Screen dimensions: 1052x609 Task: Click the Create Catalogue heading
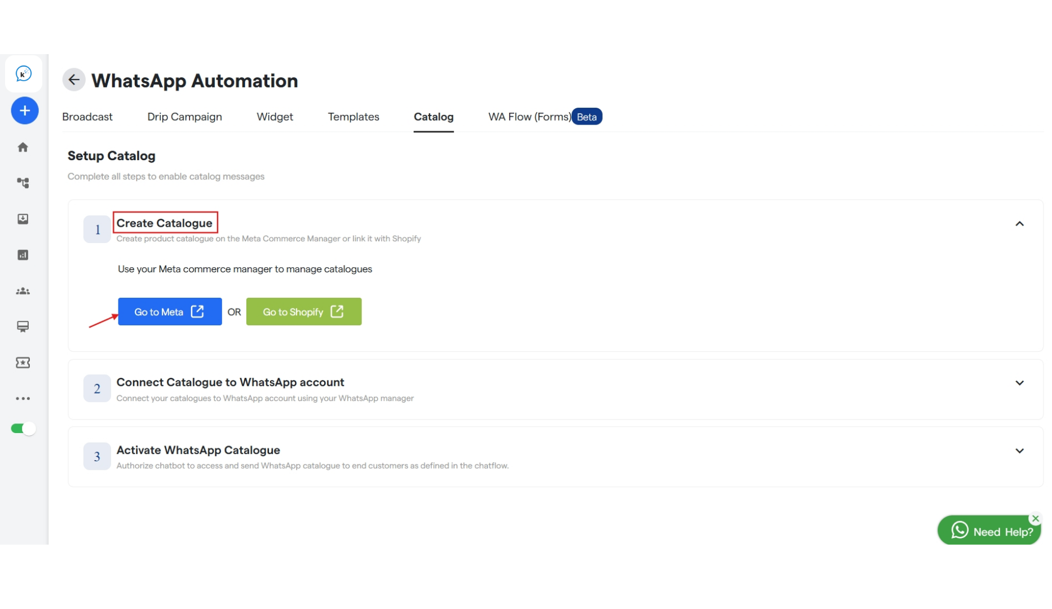tap(164, 223)
